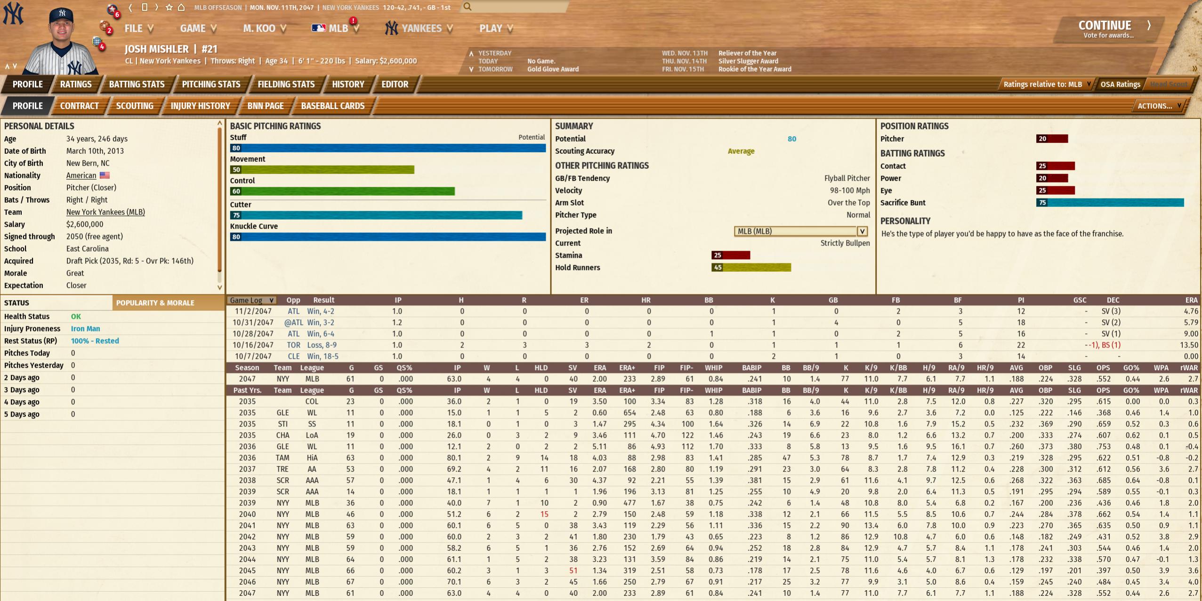Click the Stuff rating bar
This screenshot has height=601, width=1202.
(x=387, y=148)
